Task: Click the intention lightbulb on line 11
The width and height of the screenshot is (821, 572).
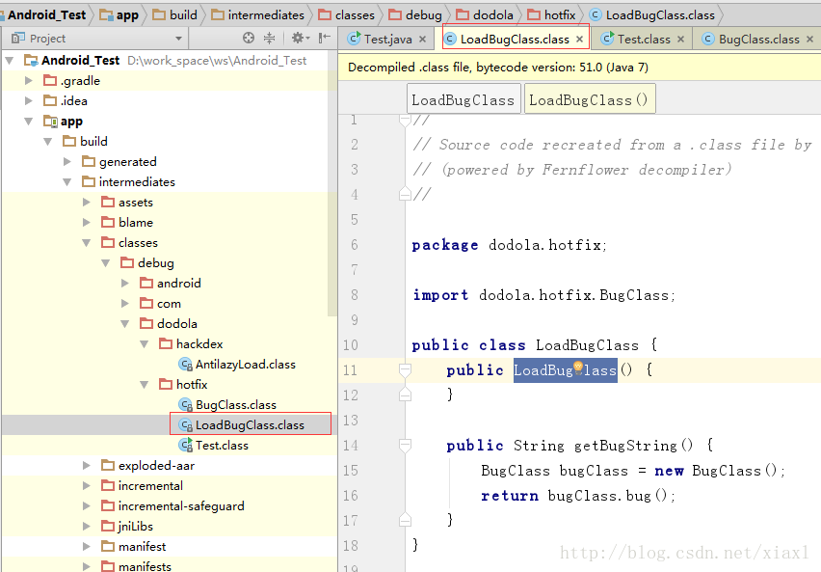Action: [x=578, y=368]
